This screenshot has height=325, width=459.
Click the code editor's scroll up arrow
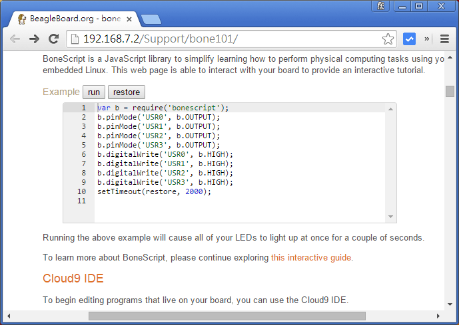click(x=390, y=109)
